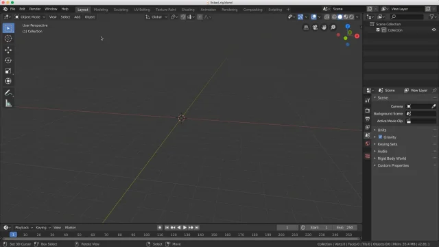
Task: Switch to rendered viewport shading
Action: 351,17
